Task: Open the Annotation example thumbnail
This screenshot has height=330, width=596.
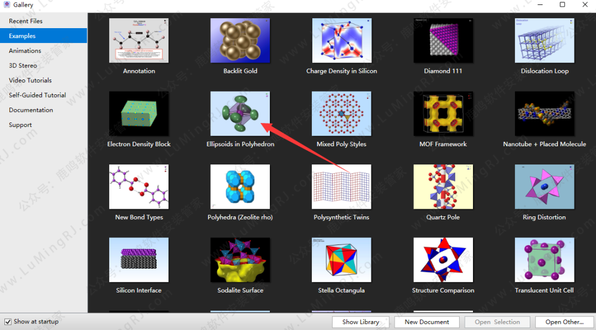Action: point(139,40)
